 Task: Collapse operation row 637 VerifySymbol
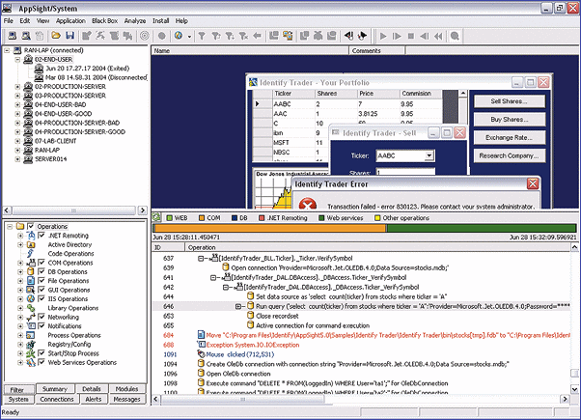coord(201,259)
